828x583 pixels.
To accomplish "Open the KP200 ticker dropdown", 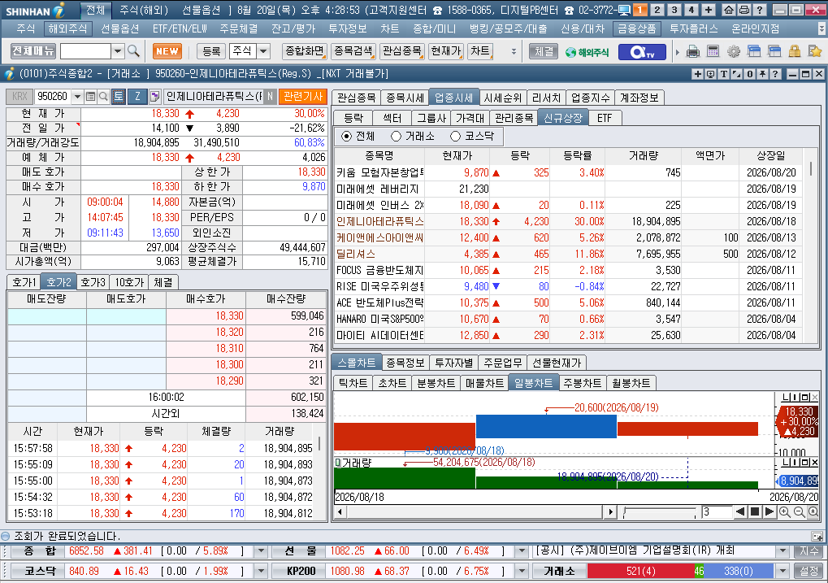I will [x=521, y=572].
